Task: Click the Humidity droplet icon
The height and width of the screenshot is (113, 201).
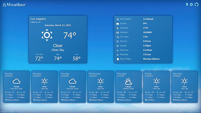Action: [x=118, y=28]
